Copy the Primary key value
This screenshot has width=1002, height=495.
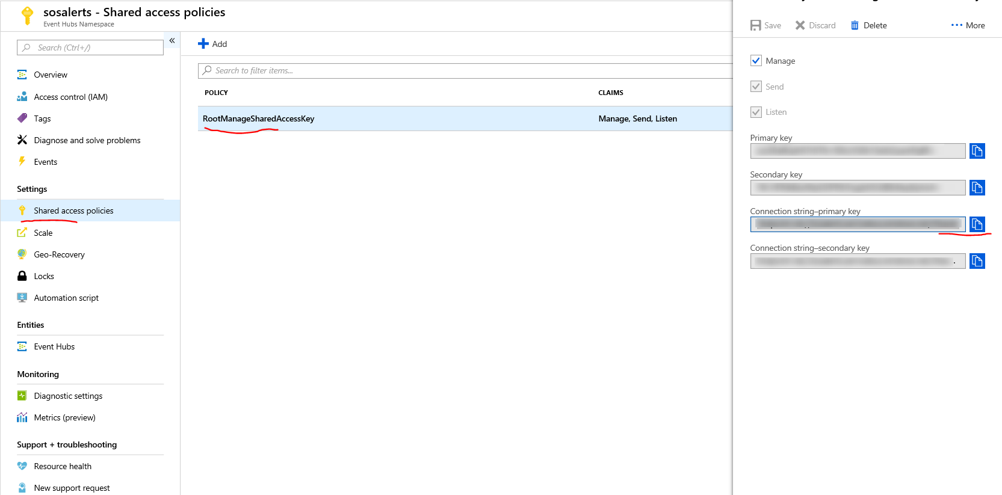977,151
